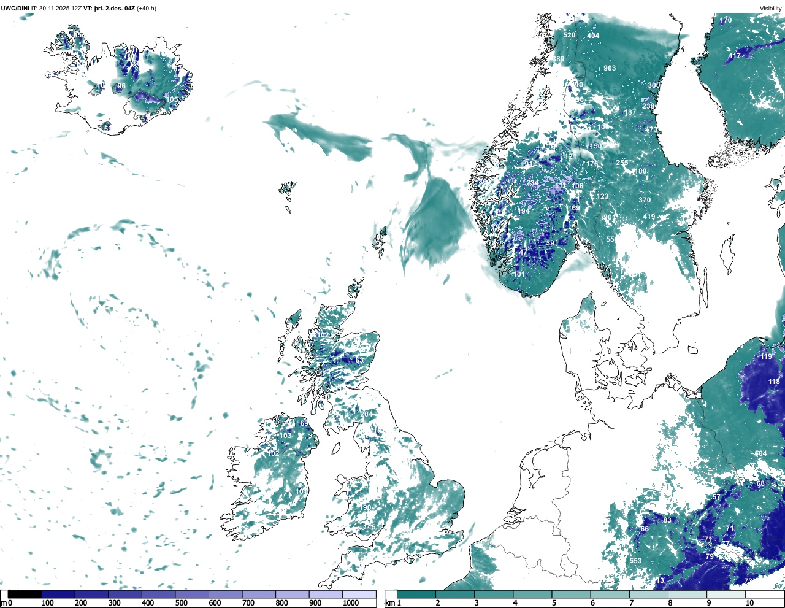Click the '404' visibility value near the top
The width and height of the screenshot is (785, 608).
tap(593, 36)
